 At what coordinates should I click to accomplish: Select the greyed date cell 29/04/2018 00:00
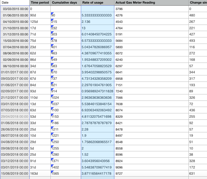tap(15, 116)
